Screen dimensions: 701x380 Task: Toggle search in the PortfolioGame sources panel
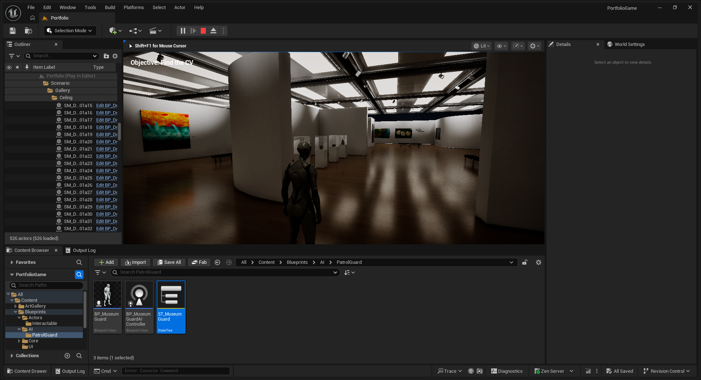(x=79, y=275)
